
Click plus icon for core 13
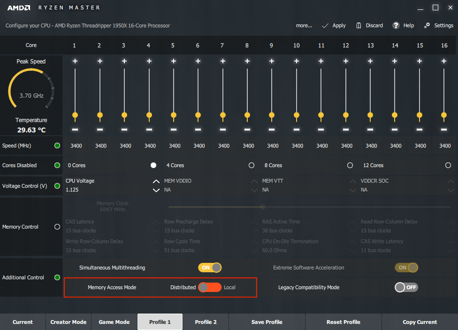(x=370, y=61)
